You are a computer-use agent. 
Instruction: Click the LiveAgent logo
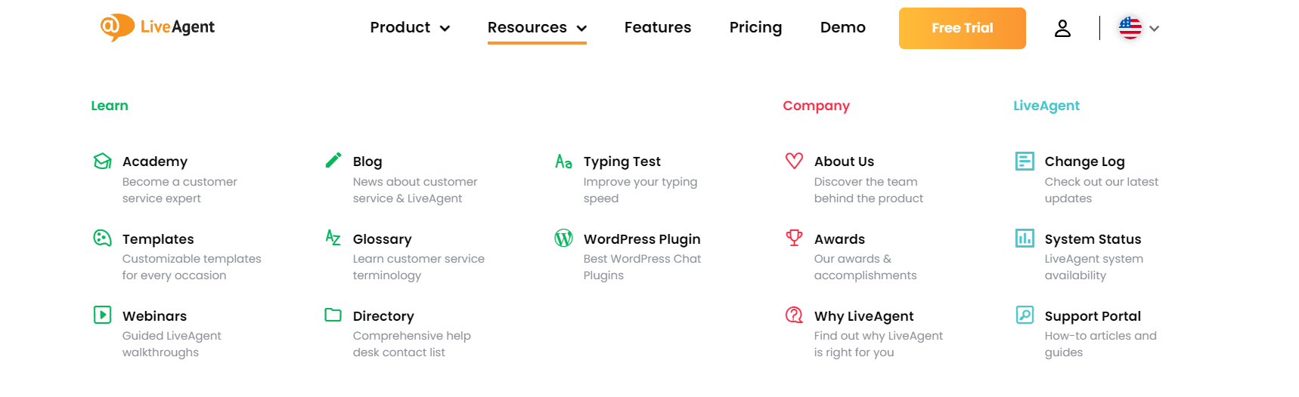point(157,27)
